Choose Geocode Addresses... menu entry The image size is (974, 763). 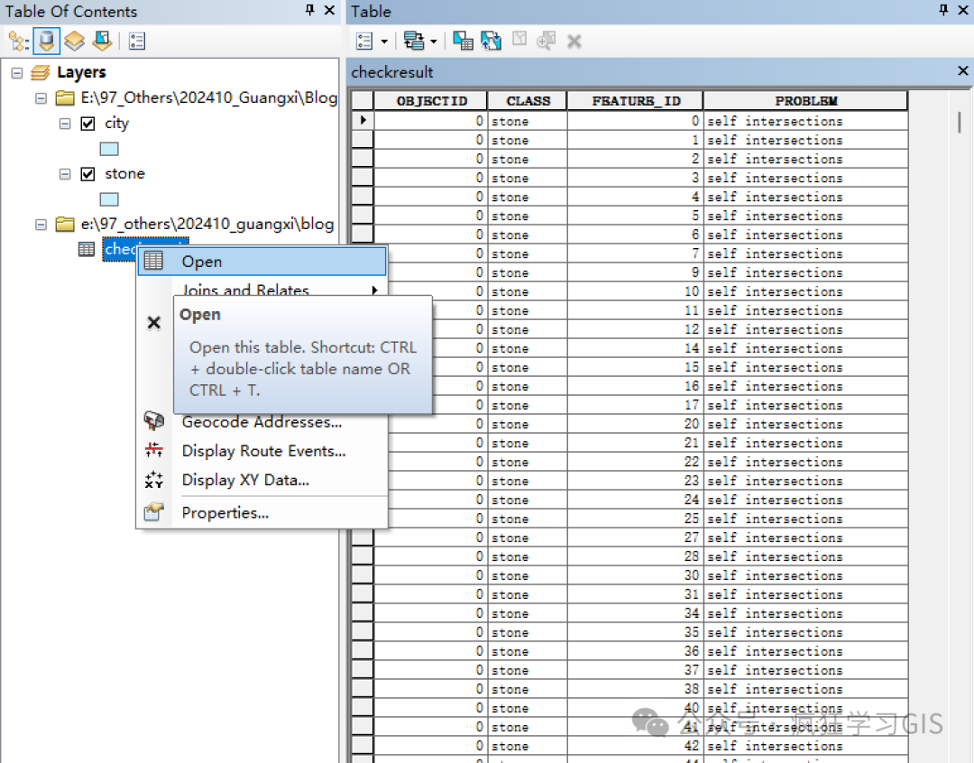[x=262, y=422]
